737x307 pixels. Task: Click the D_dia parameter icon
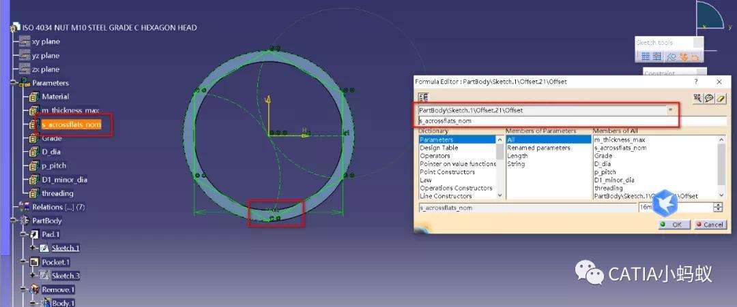[x=34, y=152]
